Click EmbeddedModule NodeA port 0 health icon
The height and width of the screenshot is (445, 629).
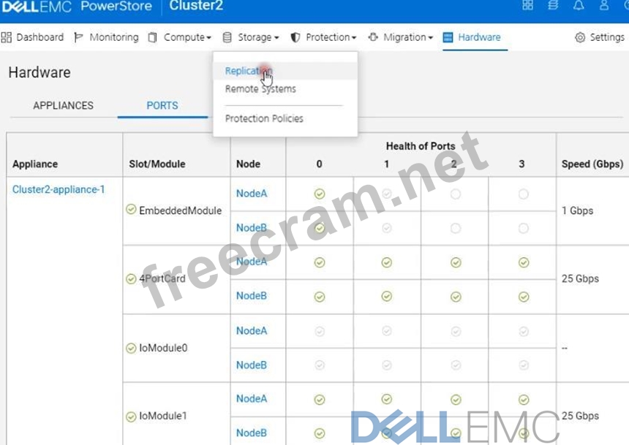(319, 194)
